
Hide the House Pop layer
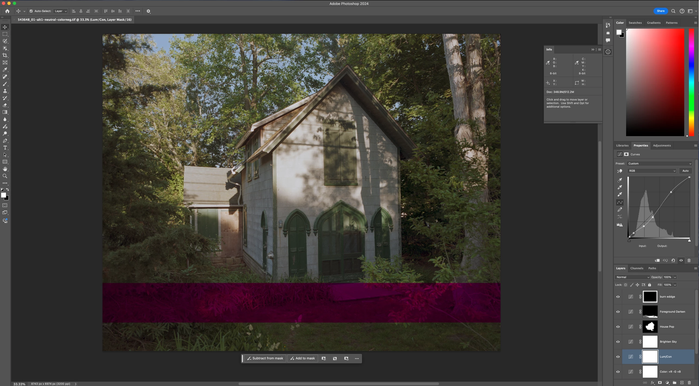pyautogui.click(x=618, y=327)
